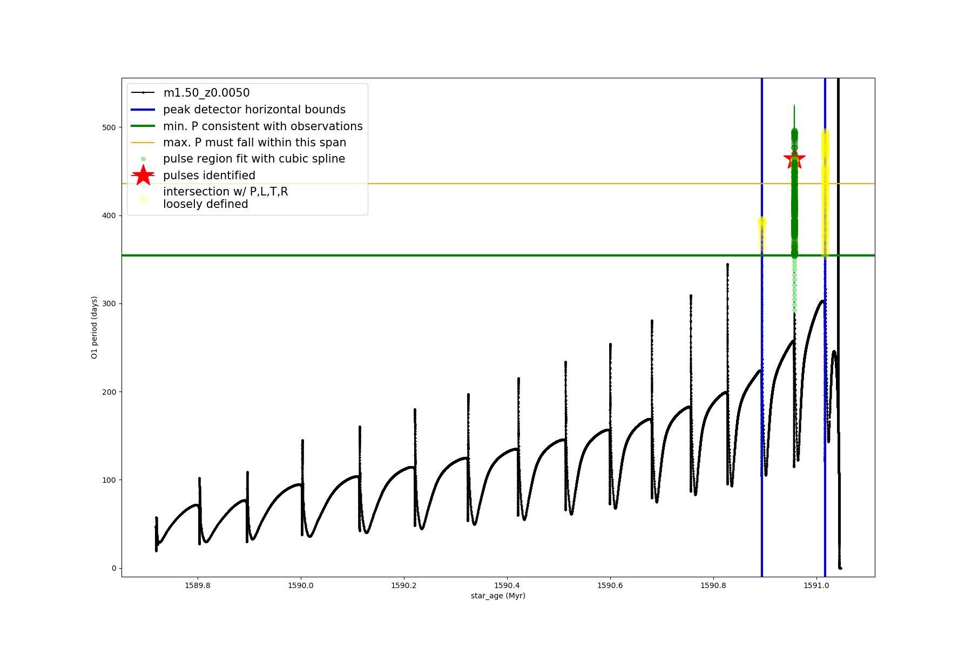Click the yellow point cluster near left blue line
The height and width of the screenshot is (648, 972).
coord(762,232)
